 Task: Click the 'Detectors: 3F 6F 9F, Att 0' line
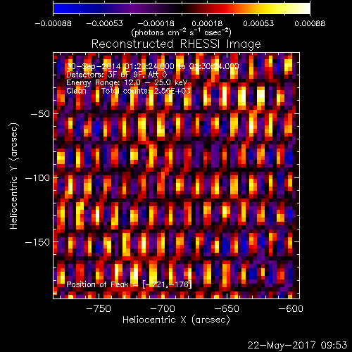117,75
